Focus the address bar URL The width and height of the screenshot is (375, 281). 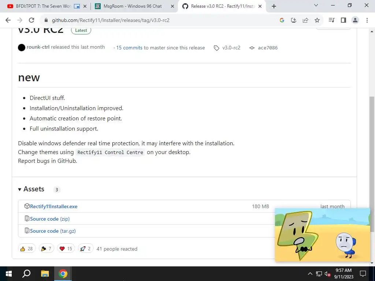tap(111, 20)
